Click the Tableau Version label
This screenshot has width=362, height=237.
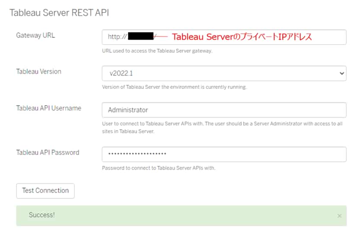coord(38,72)
